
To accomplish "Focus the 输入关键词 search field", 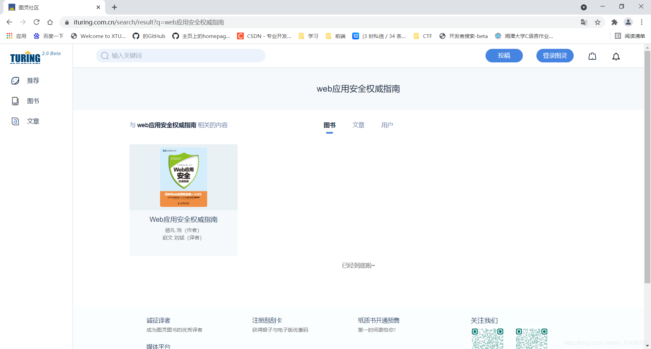I will (x=180, y=56).
